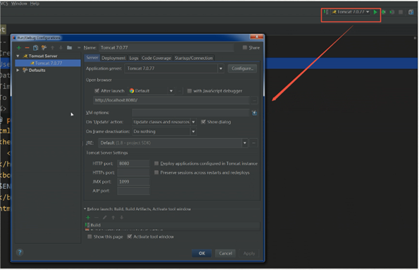Open the Application server dropdown
This screenshot has height=270, width=419.
tap(220, 69)
